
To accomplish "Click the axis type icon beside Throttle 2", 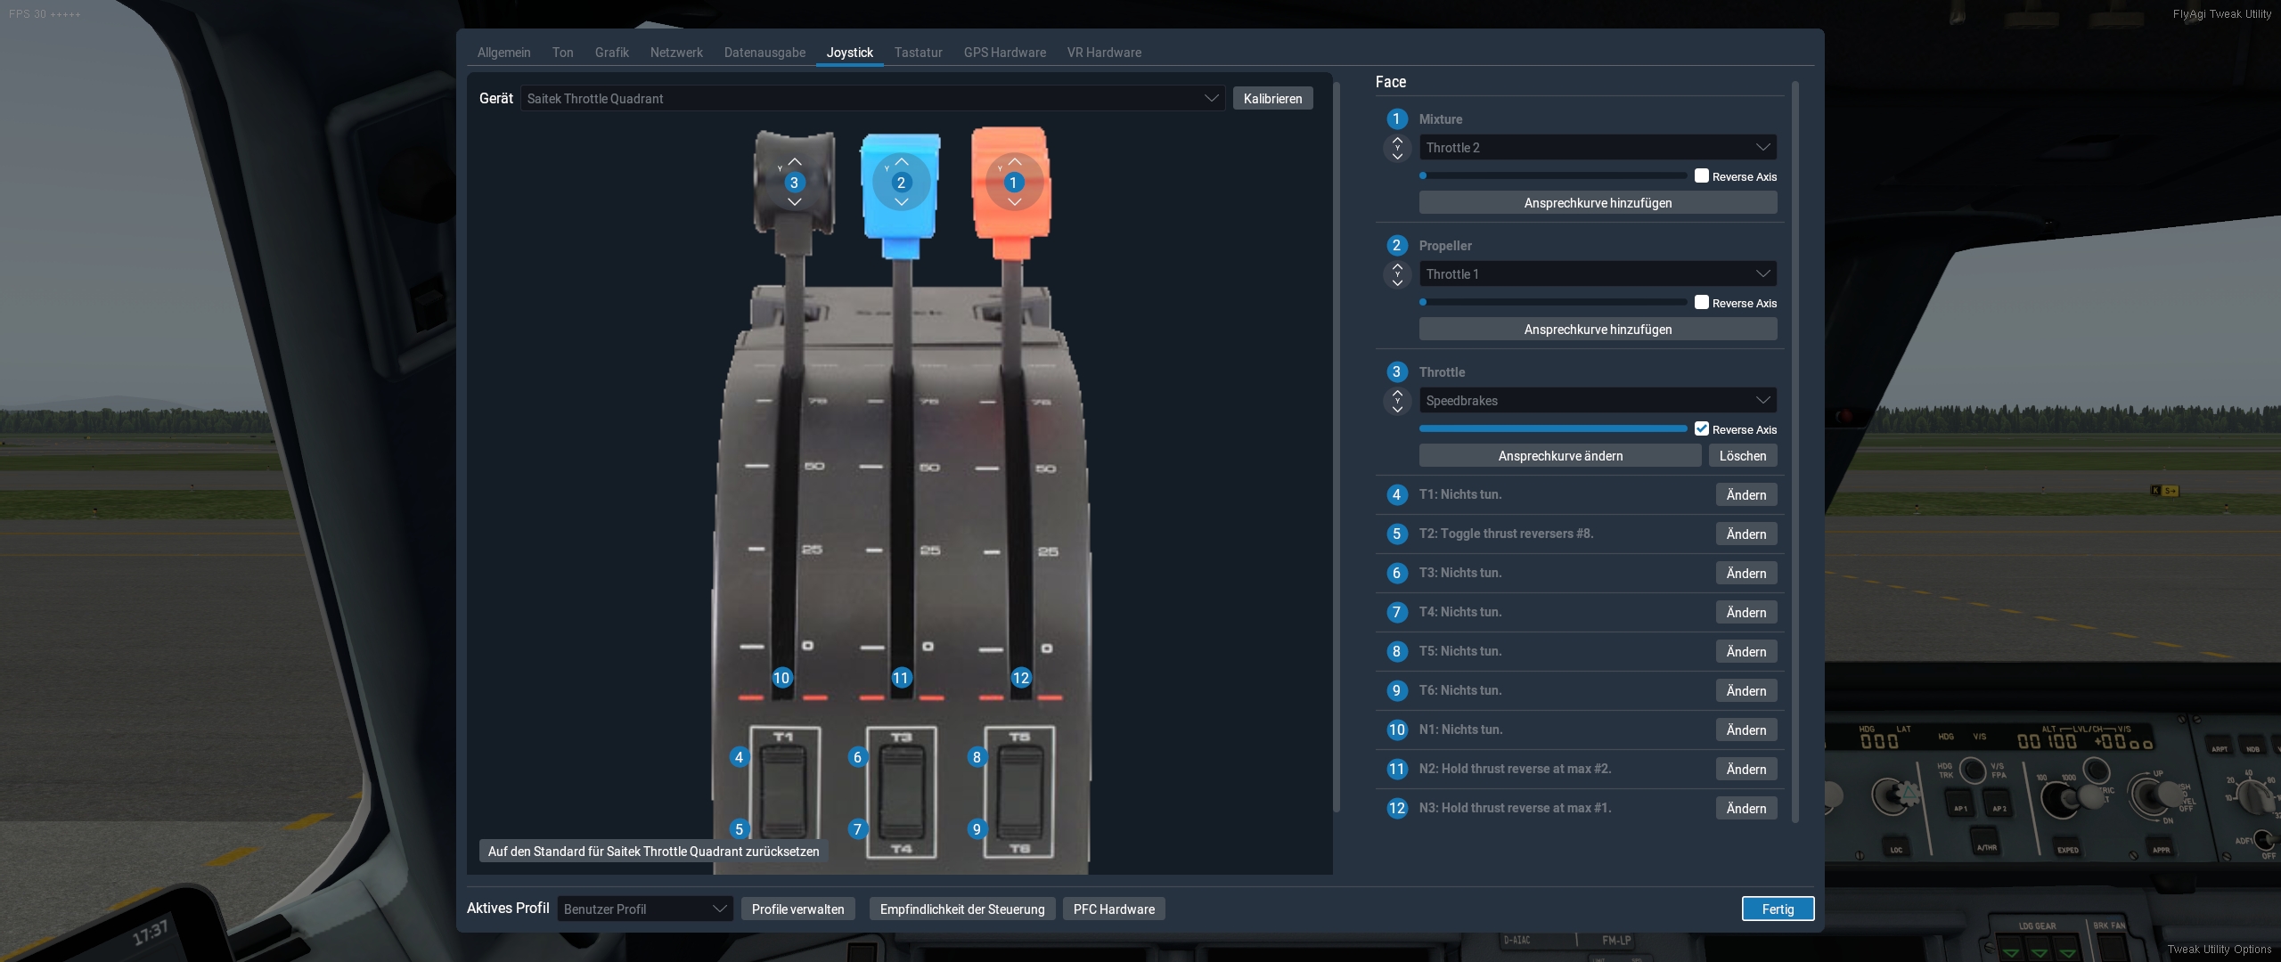I will coord(1397,148).
